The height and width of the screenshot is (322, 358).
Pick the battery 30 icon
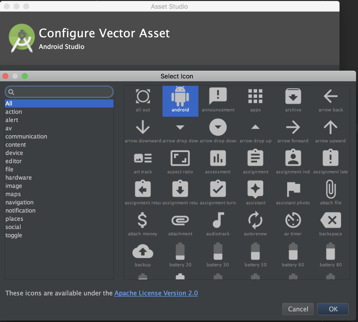pyautogui.click(x=218, y=251)
